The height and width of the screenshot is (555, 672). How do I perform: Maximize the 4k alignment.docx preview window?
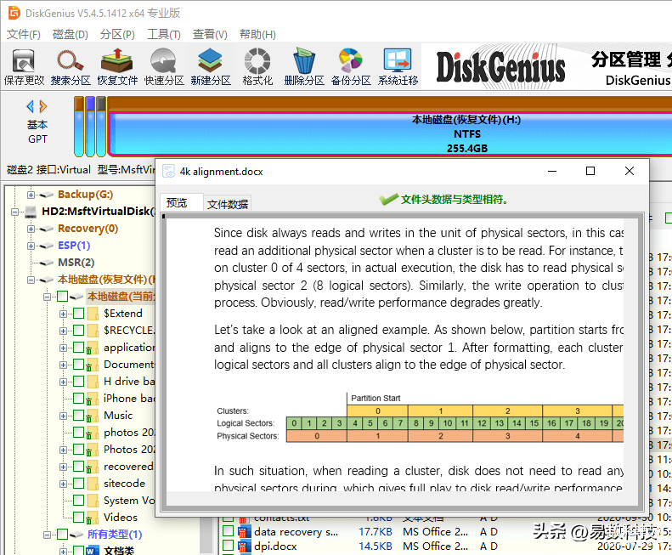[x=590, y=171]
